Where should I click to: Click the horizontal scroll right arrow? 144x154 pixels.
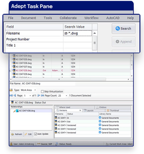128,79
